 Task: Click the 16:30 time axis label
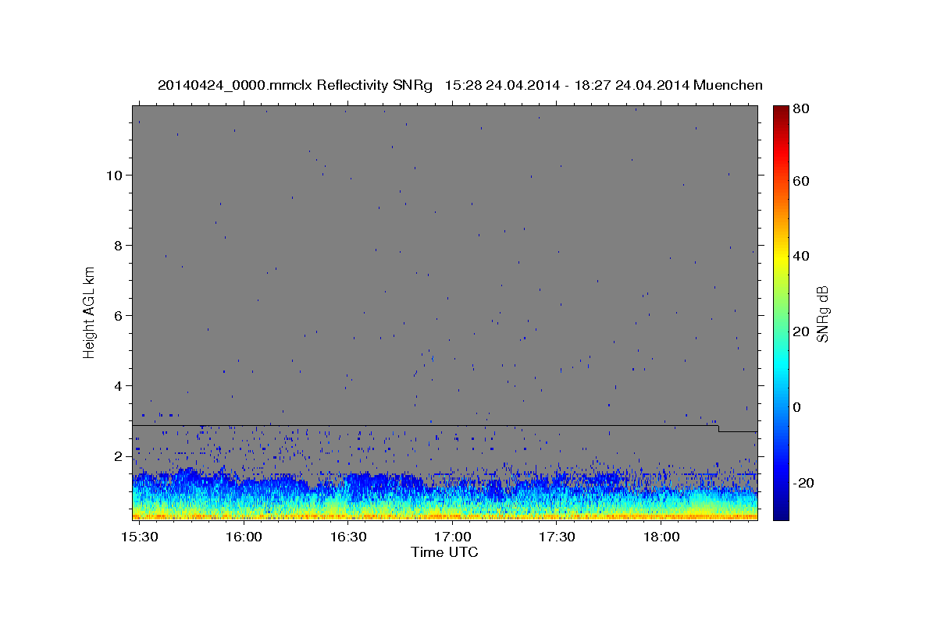(x=347, y=537)
